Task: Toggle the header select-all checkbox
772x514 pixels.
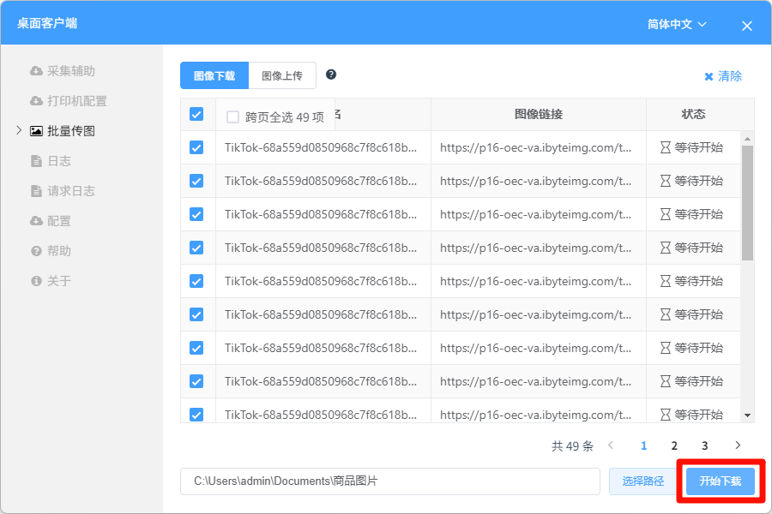Action: point(196,114)
